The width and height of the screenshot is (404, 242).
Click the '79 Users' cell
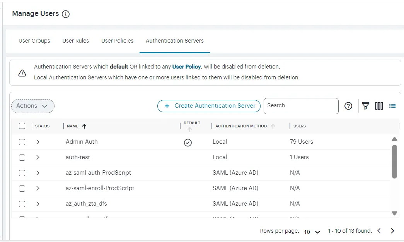[302, 142]
